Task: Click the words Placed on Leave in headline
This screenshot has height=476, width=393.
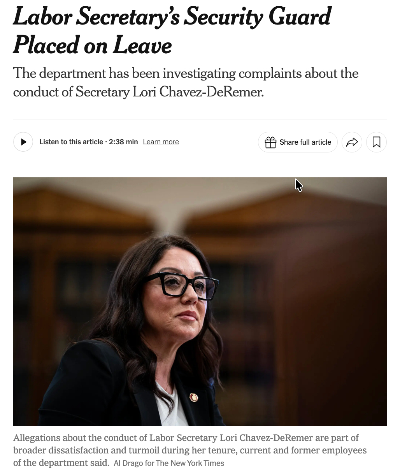Action: coord(92,45)
